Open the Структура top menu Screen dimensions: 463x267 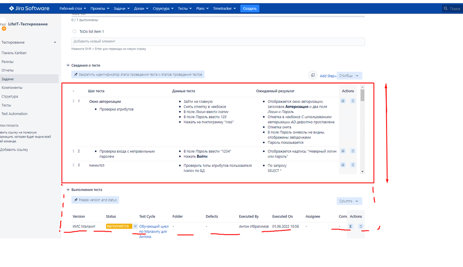pos(163,8)
